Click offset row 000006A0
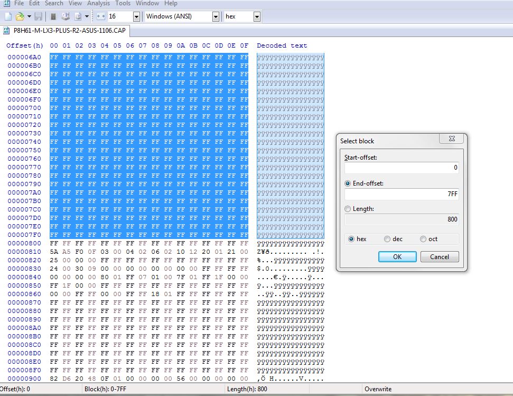The image size is (513, 396). [x=24, y=57]
